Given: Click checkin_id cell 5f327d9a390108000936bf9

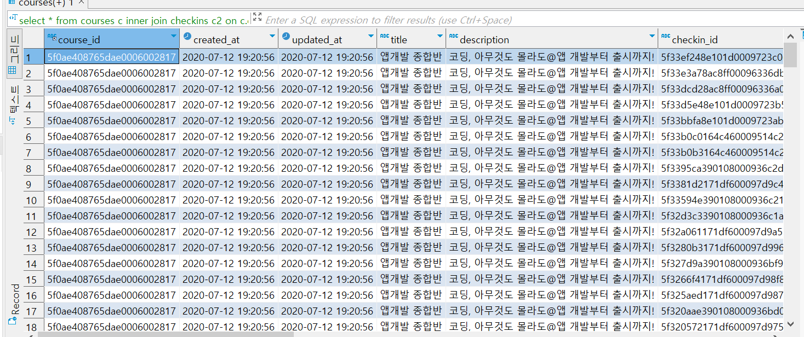Looking at the screenshot, I should click(721, 263).
